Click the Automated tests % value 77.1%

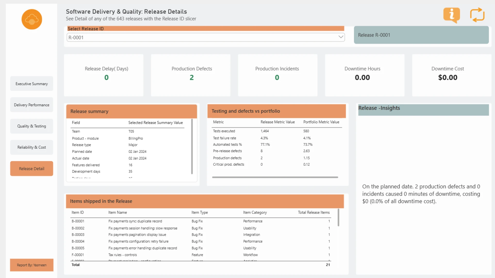[265, 145]
